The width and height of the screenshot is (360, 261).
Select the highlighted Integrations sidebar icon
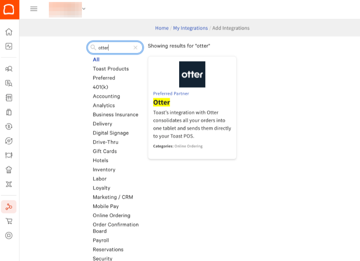pyautogui.click(x=9, y=206)
